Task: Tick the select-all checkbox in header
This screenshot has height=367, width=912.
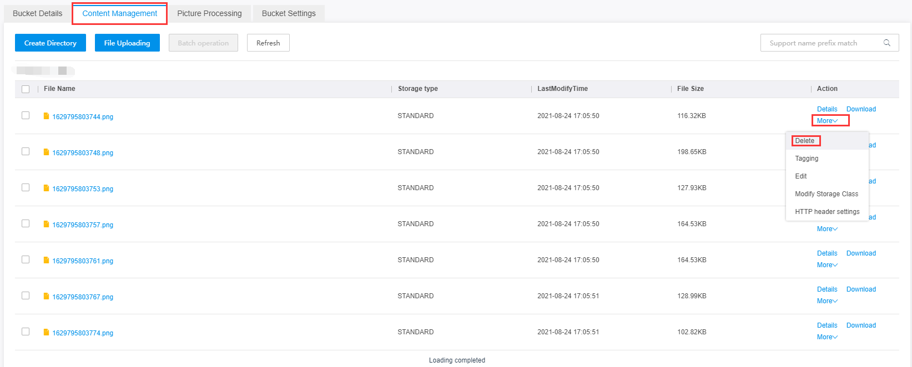Action: 26,89
